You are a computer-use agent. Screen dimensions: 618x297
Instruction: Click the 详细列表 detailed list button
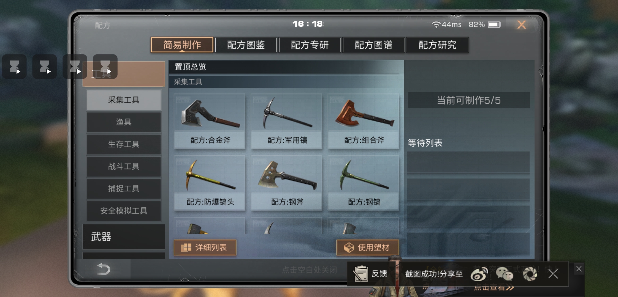[205, 248]
